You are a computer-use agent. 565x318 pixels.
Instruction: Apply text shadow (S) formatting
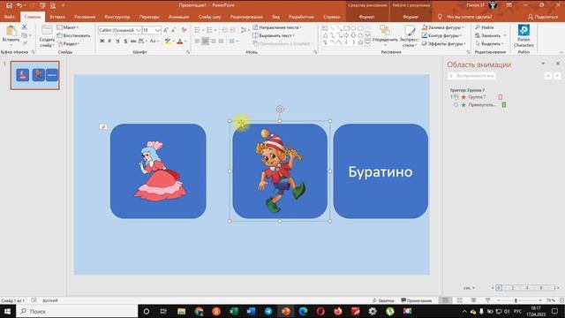coord(125,42)
